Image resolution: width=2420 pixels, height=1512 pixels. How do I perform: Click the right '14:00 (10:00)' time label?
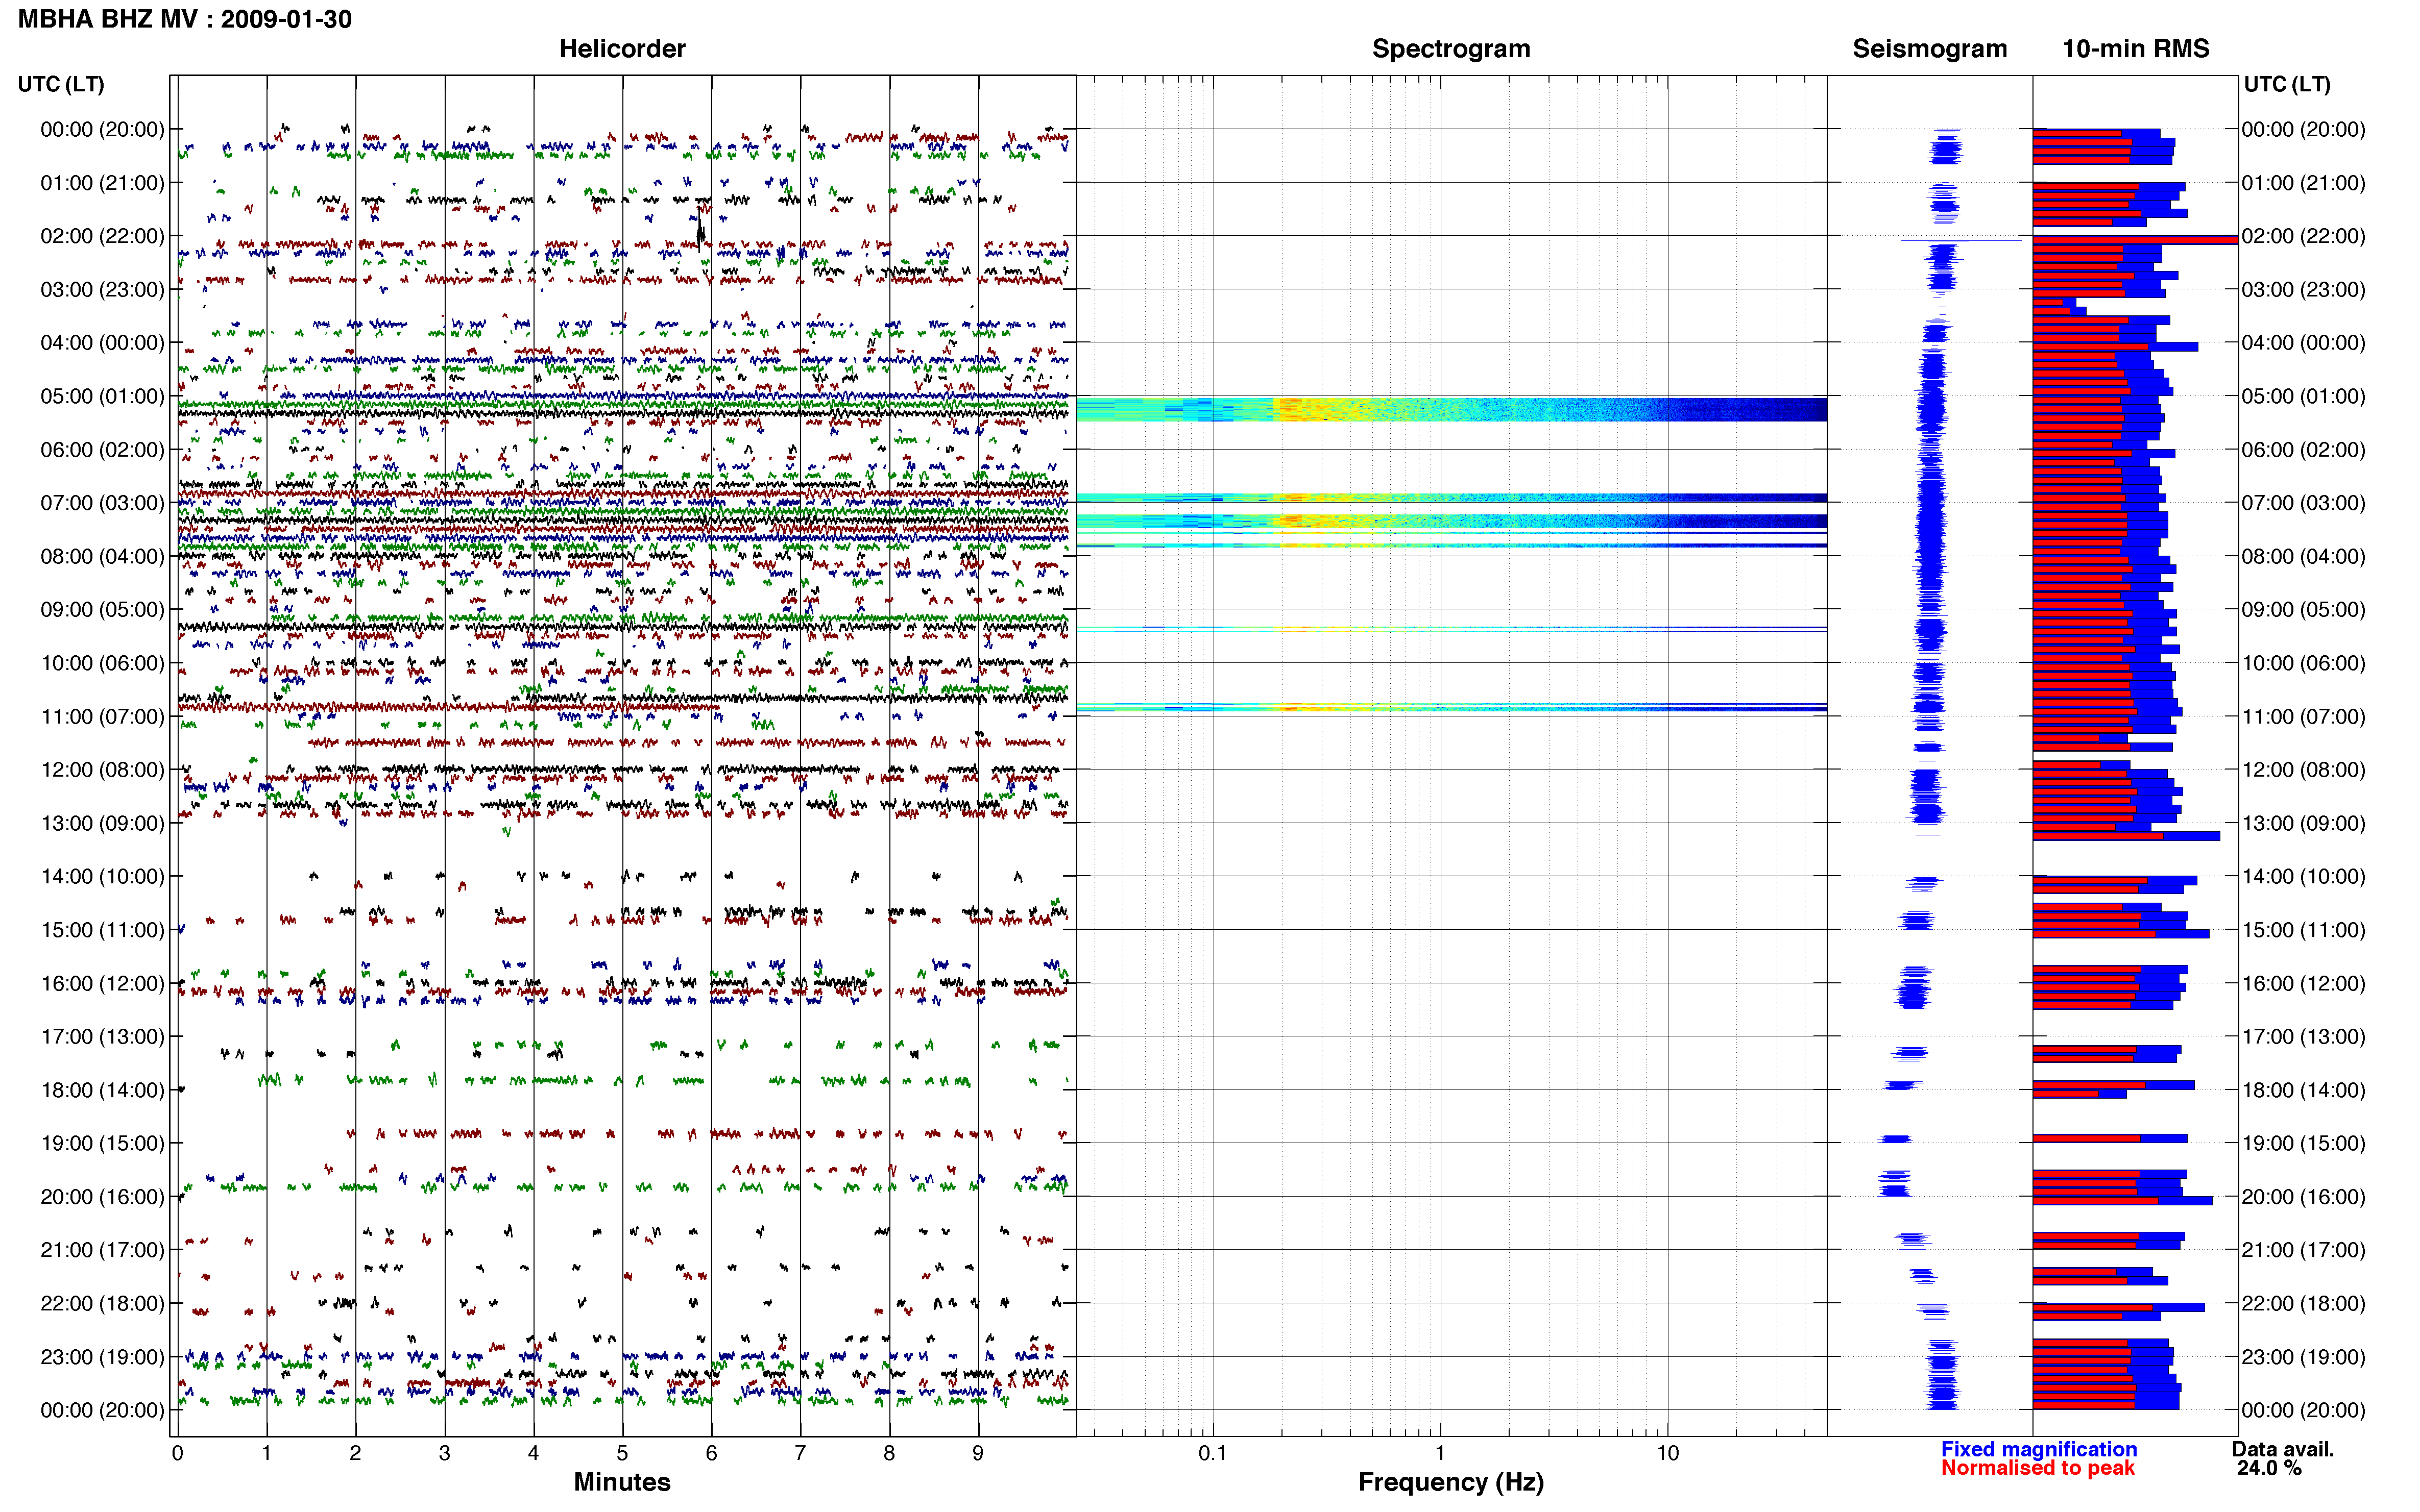point(2303,876)
